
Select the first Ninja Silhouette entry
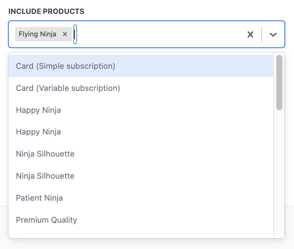pos(45,154)
